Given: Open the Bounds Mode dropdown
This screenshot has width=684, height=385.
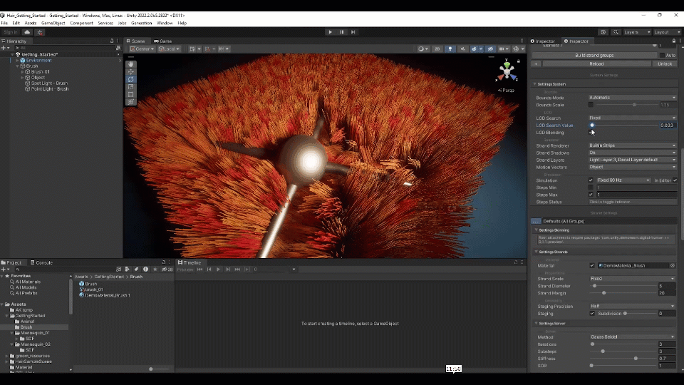Looking at the screenshot, I should coord(632,98).
